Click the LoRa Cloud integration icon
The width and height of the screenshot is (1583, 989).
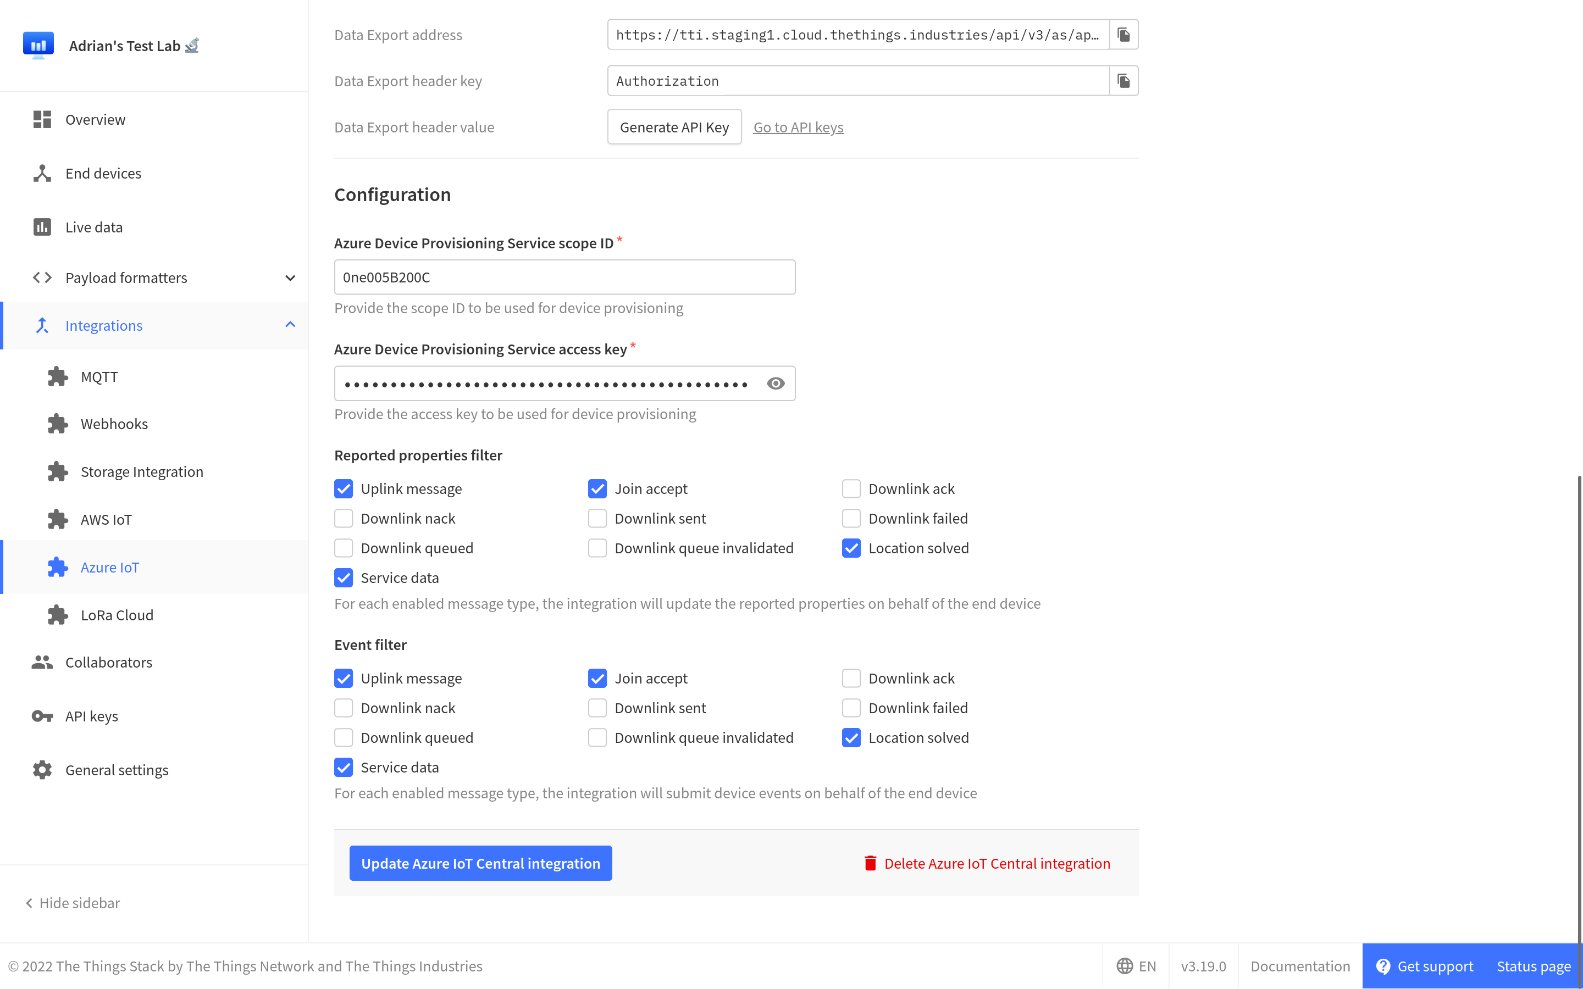click(57, 614)
